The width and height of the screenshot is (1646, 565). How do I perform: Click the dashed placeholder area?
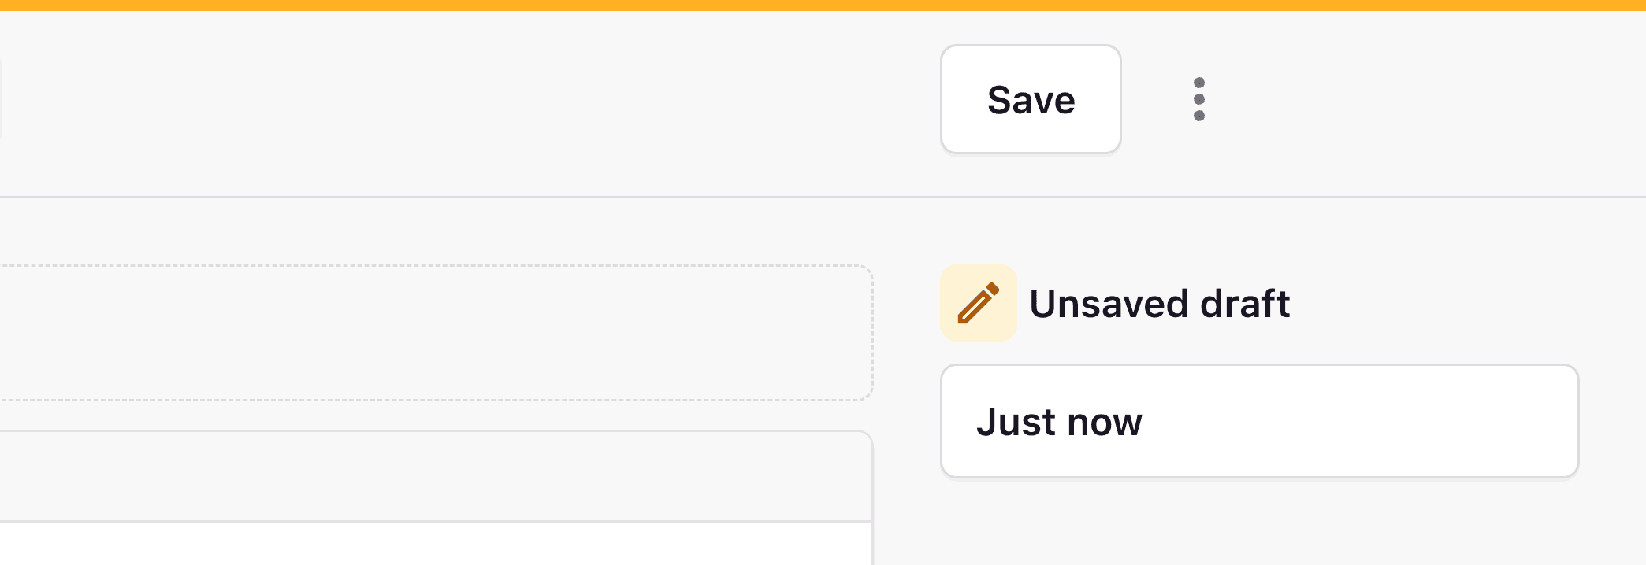(x=433, y=334)
